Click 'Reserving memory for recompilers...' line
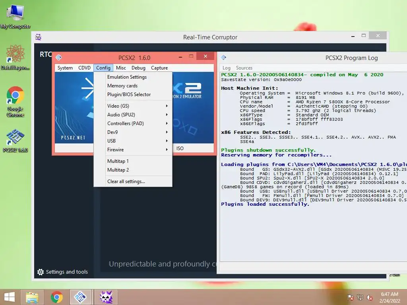This screenshot has height=305, width=407. click(x=276, y=155)
